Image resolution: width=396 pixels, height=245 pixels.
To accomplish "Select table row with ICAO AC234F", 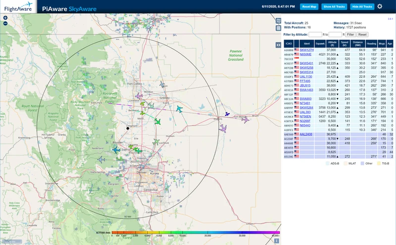I will (x=339, y=139).
